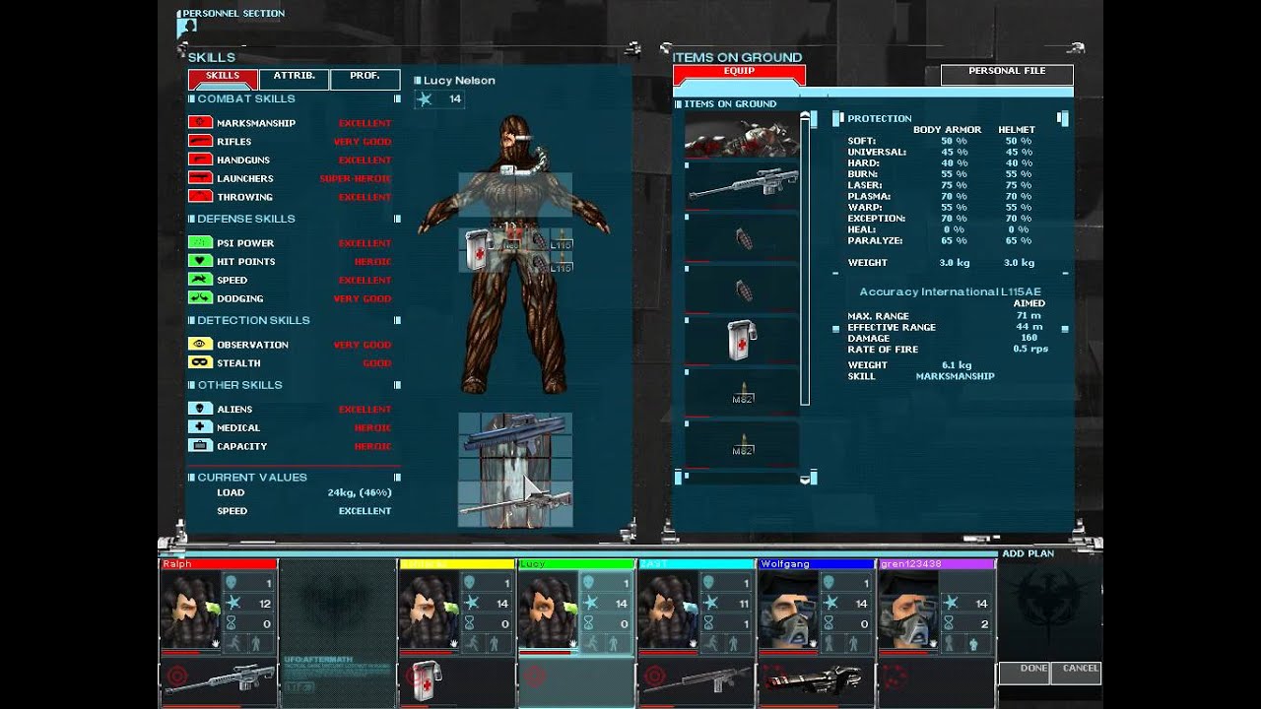The width and height of the screenshot is (1261, 709).
Task: Click the Marksmanship skill icon
Action: point(200,122)
